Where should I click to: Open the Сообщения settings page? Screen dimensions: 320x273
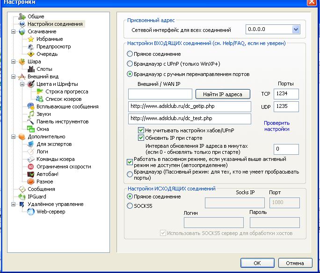(41, 189)
